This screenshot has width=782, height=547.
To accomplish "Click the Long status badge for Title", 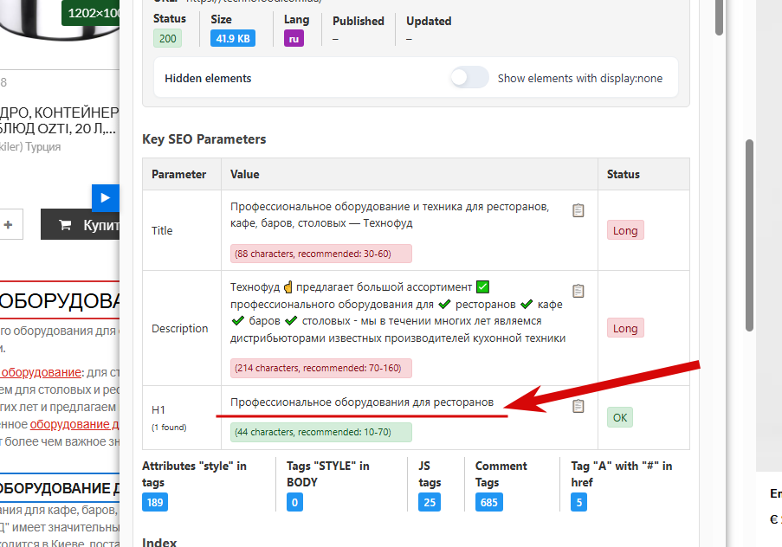I will [x=625, y=230].
